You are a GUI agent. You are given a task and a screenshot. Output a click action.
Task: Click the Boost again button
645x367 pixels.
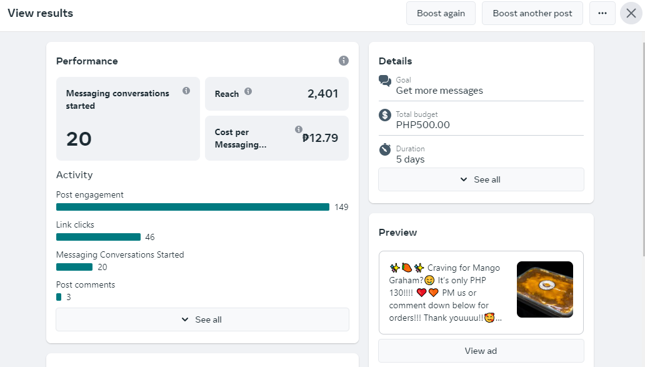coord(441,13)
